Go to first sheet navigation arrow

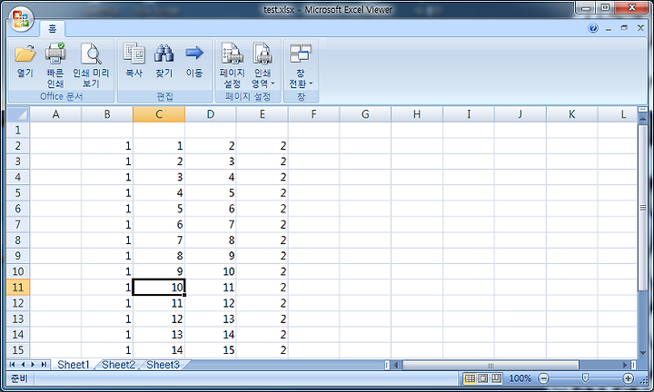tap(12, 365)
